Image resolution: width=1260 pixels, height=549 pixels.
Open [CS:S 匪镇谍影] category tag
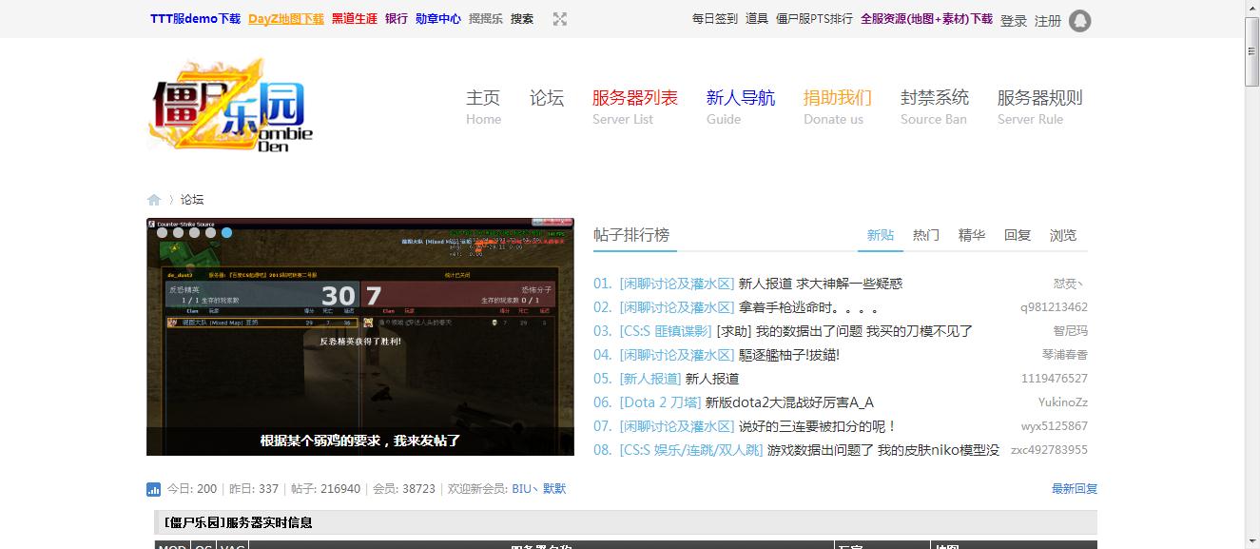(666, 331)
